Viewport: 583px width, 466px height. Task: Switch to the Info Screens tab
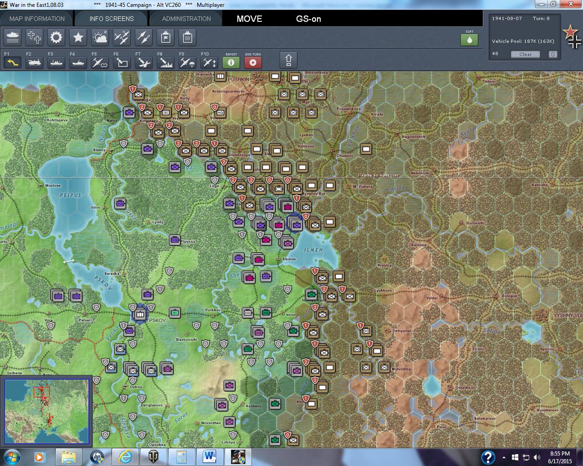tap(112, 19)
